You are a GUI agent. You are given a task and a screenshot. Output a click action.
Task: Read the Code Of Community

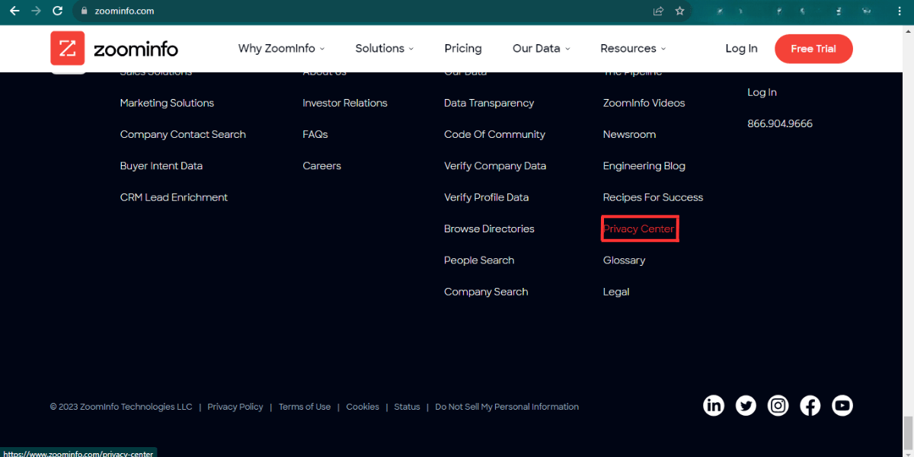click(x=494, y=134)
